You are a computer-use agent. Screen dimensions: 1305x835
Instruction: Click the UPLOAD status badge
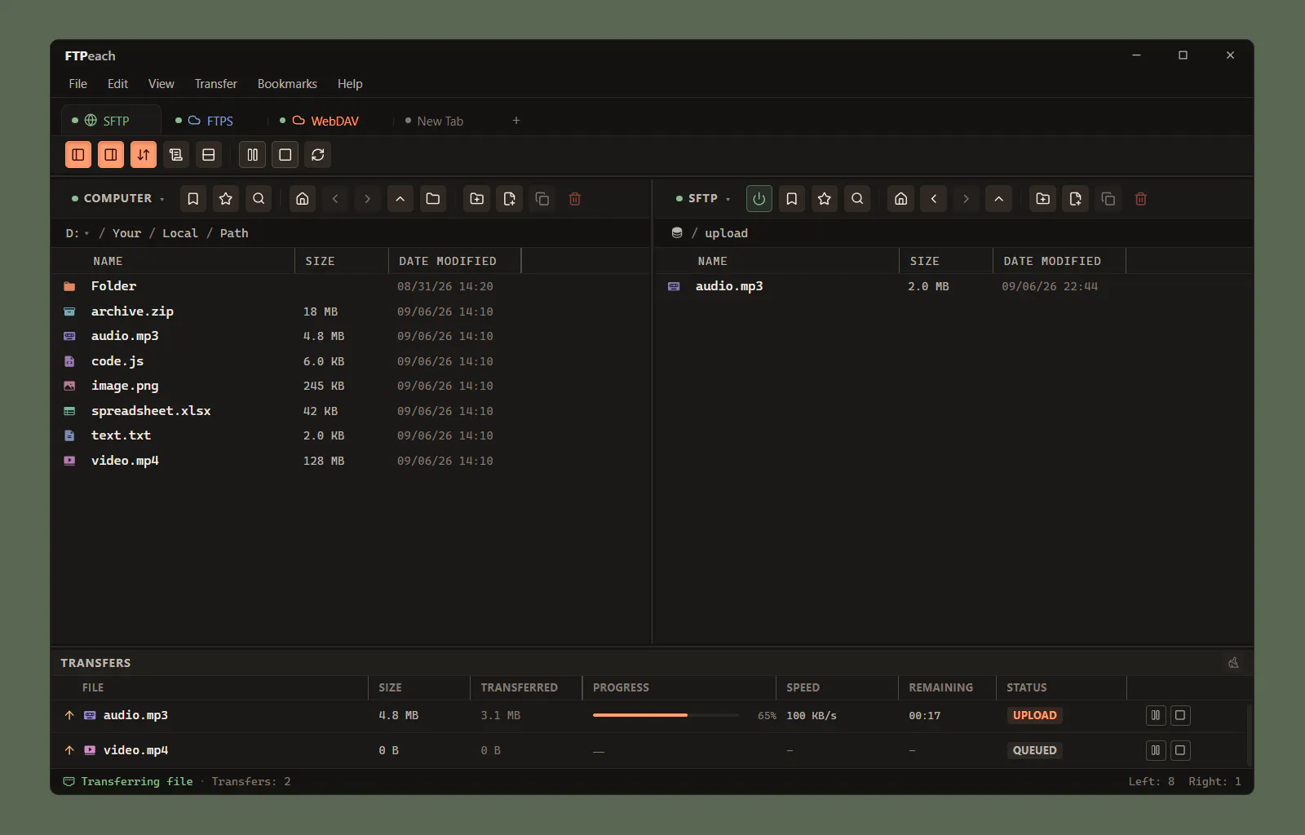point(1034,715)
